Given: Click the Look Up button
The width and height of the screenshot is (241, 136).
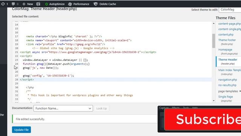Looking at the screenshot, I should [x=101, y=108].
